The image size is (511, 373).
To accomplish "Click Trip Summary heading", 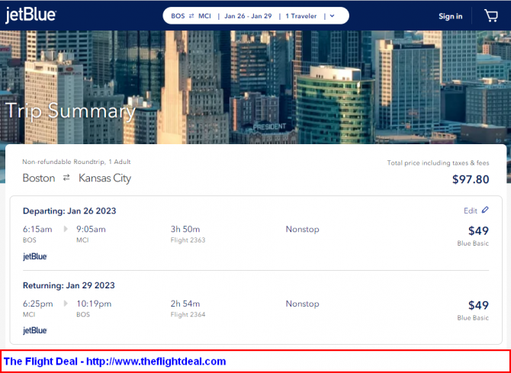I will click(x=71, y=111).
